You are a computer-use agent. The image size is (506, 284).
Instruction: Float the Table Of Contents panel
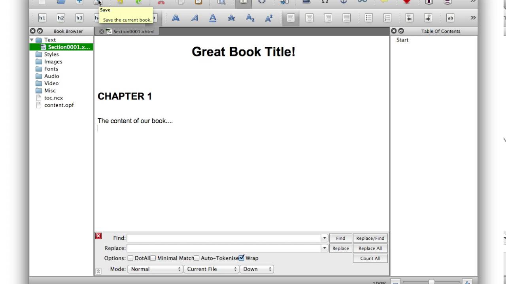[x=401, y=31]
